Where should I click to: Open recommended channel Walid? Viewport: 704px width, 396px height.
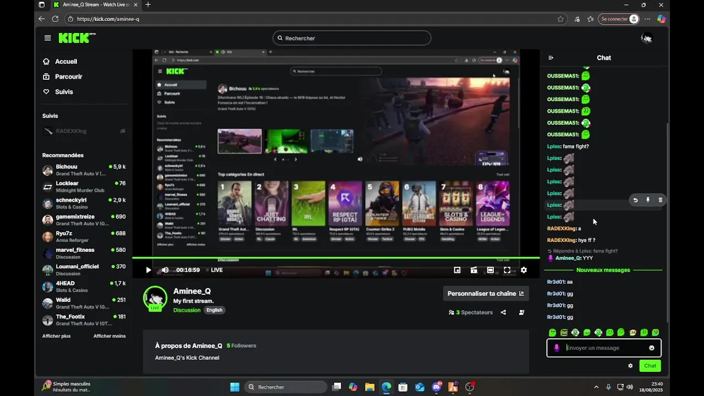coord(84,303)
